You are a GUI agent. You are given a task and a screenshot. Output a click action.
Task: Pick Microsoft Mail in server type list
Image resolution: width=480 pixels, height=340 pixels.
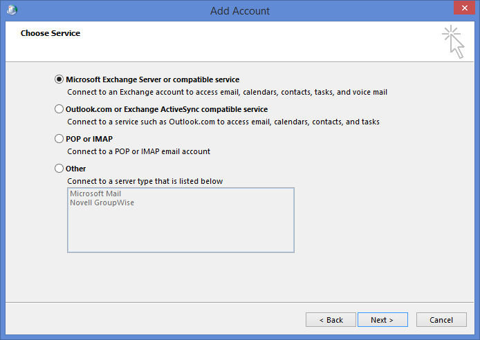point(95,193)
